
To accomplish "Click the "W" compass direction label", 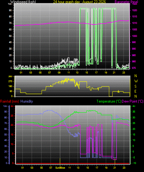I will click(136, 81).
